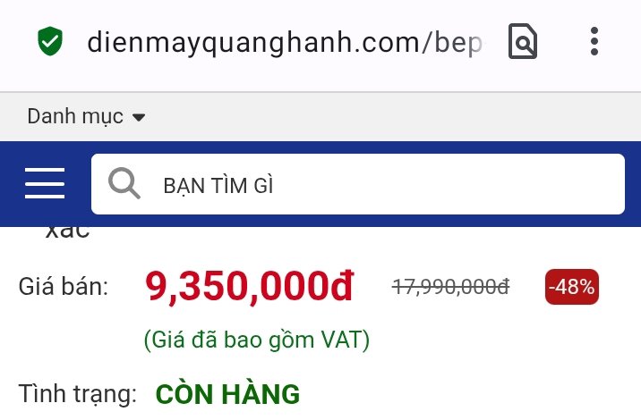
Task: Open the hamburger navigation menu
Action: coord(45,183)
